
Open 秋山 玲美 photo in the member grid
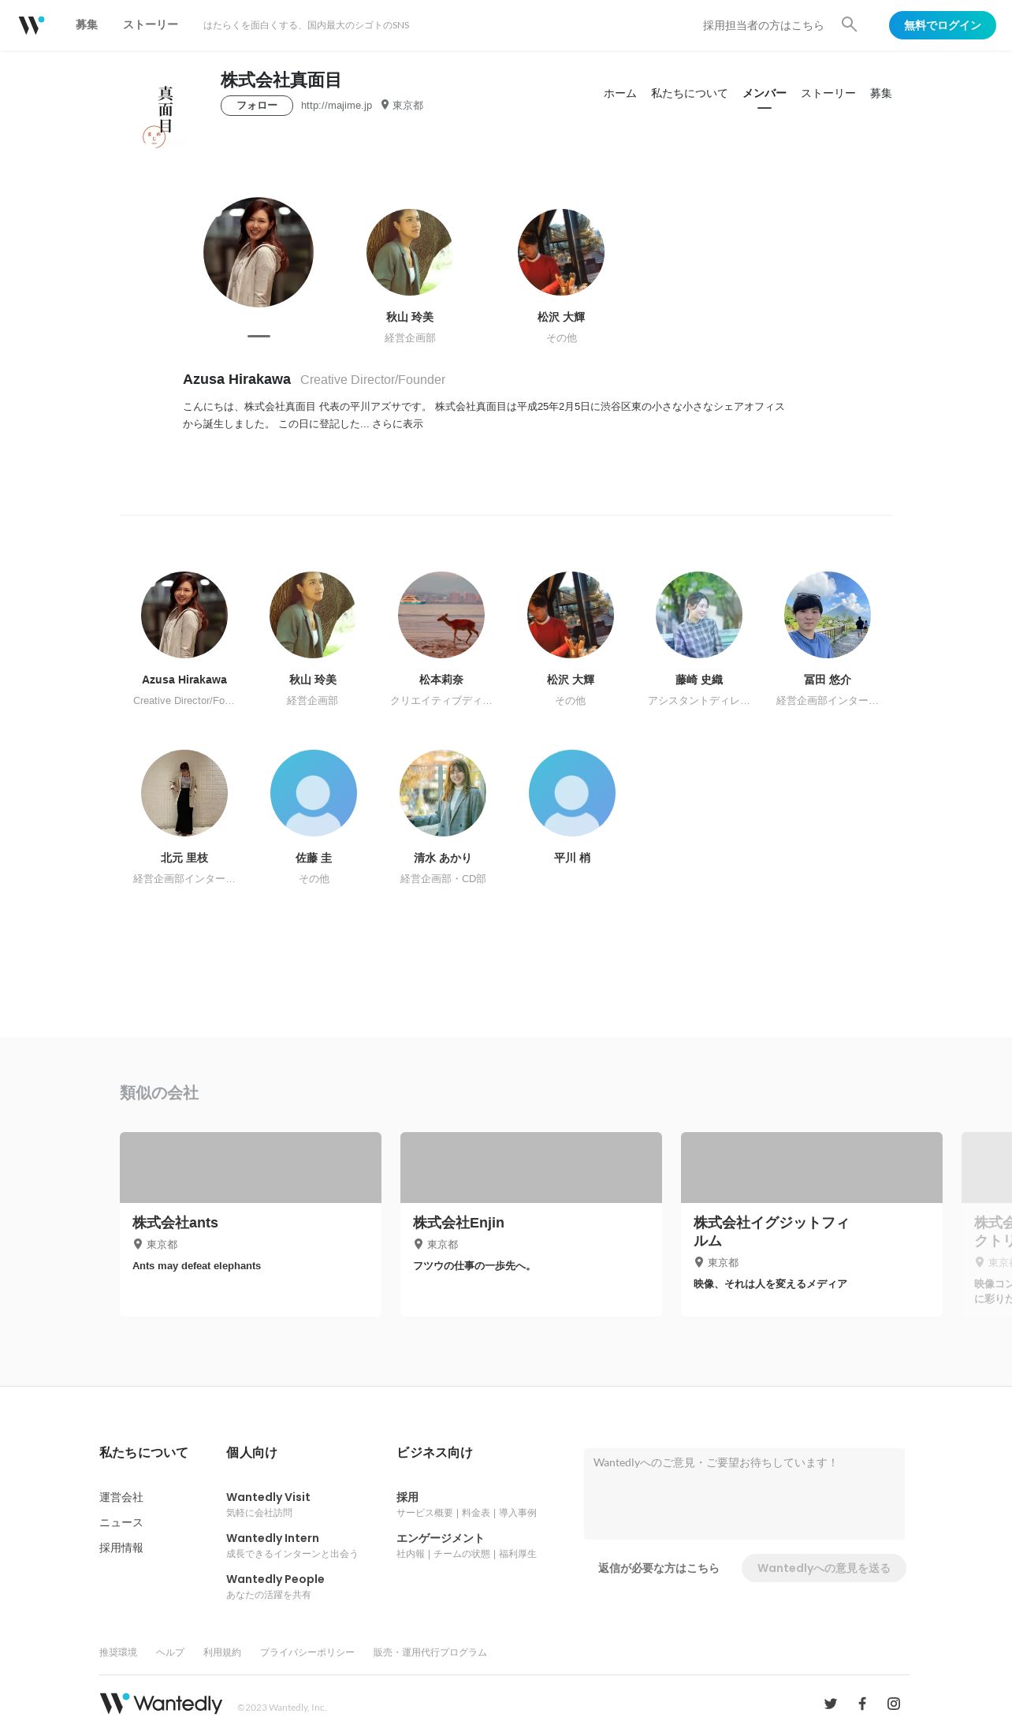click(x=313, y=615)
